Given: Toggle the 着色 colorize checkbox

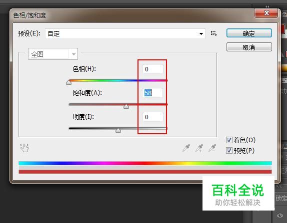Looking at the screenshot, I should coord(229,140).
